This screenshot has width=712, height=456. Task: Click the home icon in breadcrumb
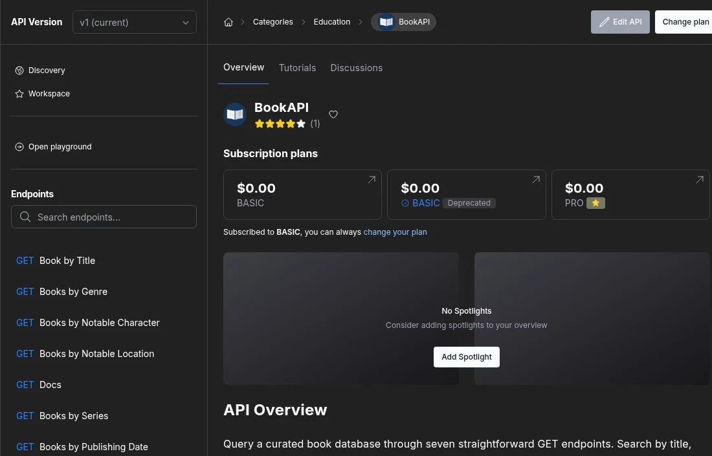pos(228,22)
